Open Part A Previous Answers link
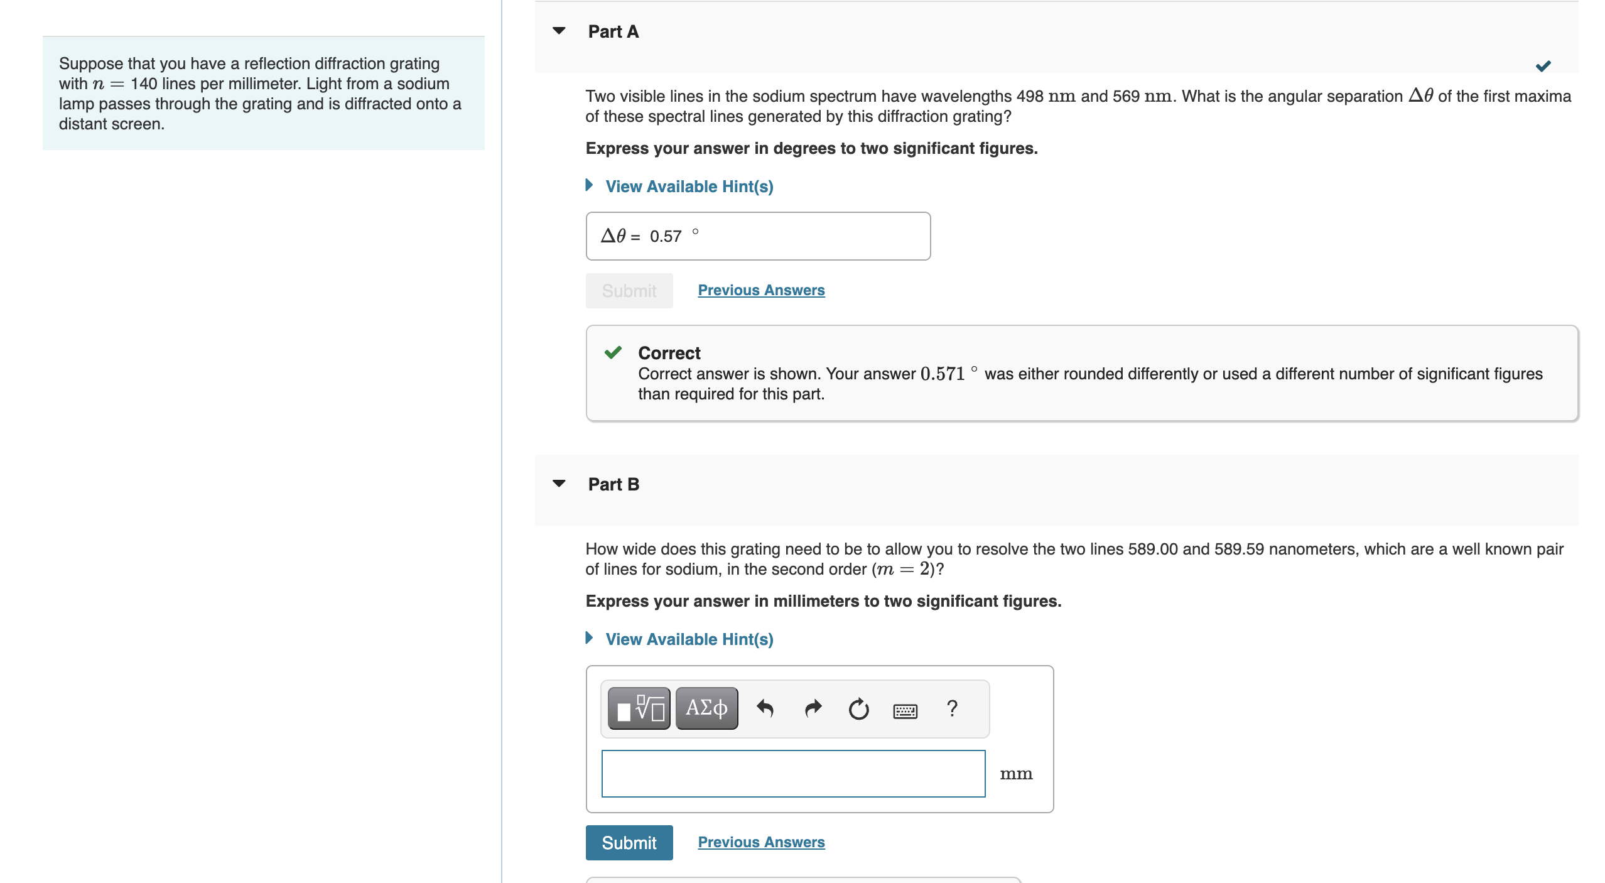The width and height of the screenshot is (1605, 883). [x=761, y=290]
